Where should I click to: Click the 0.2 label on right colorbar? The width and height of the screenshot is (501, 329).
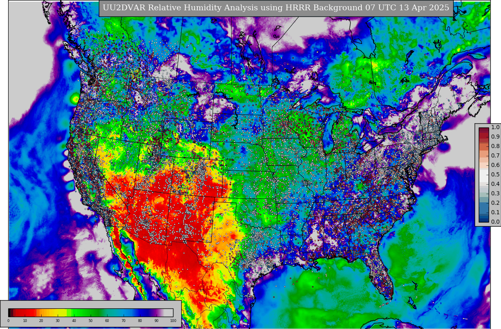click(495, 203)
